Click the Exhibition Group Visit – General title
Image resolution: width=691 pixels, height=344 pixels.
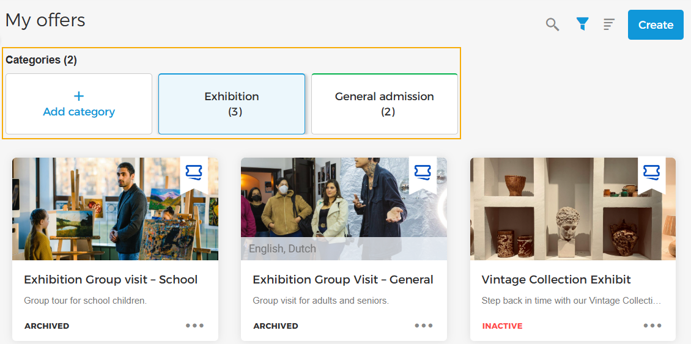(x=343, y=280)
